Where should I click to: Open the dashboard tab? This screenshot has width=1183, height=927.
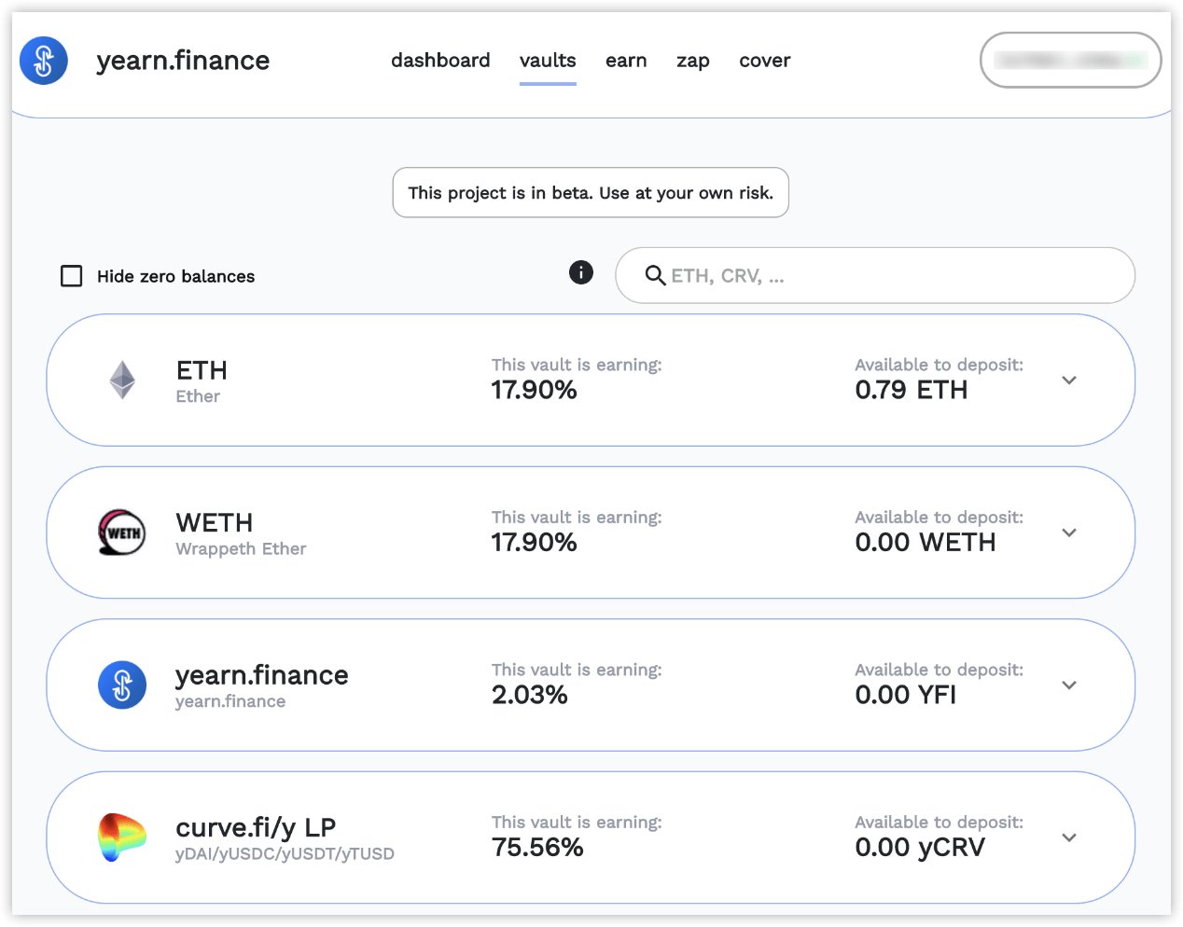click(440, 61)
